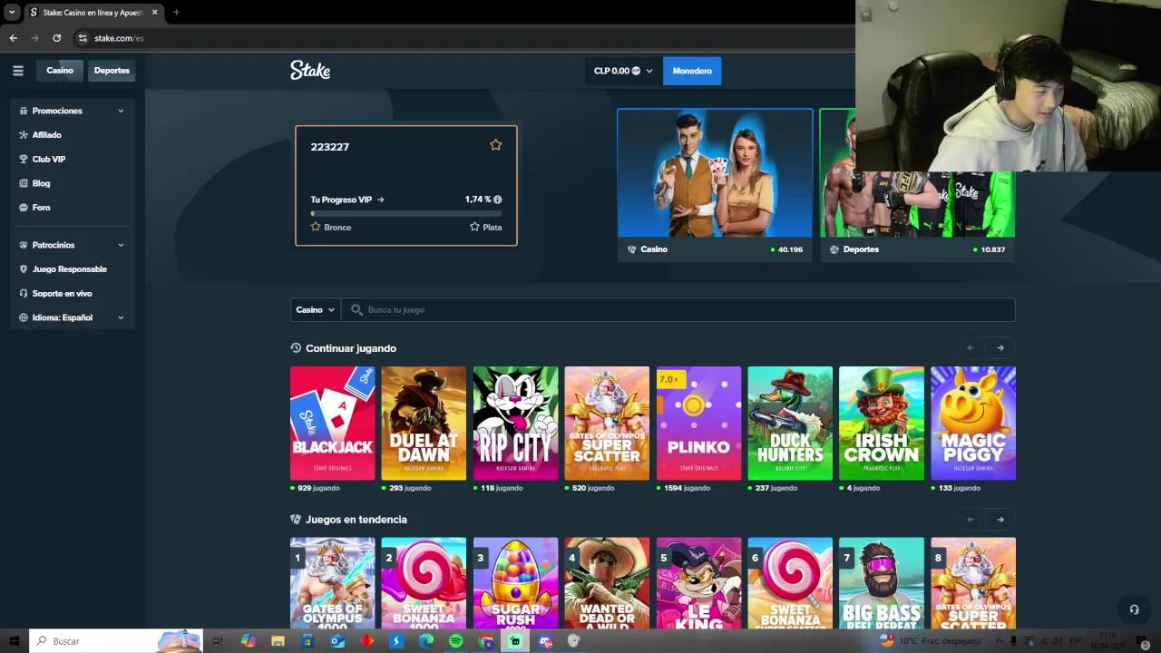The image size is (1161, 653).
Task: Expand the Promociones sidebar menu
Action: pyautogui.click(x=72, y=111)
